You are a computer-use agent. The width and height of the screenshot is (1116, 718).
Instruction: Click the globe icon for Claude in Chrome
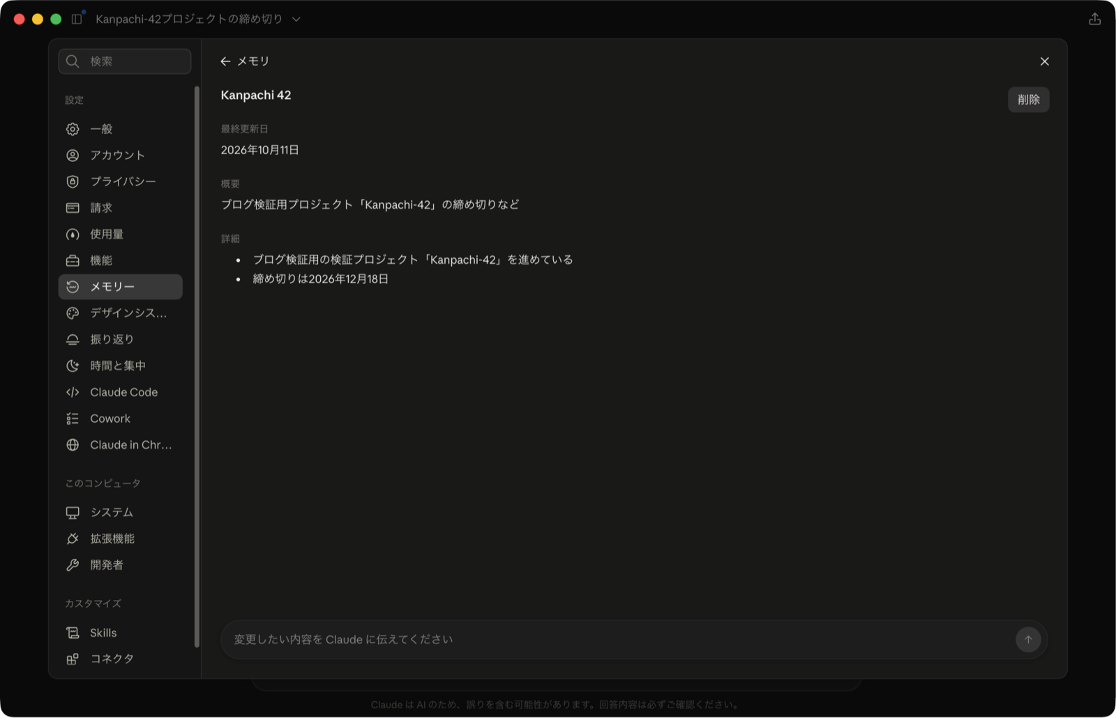tap(73, 445)
